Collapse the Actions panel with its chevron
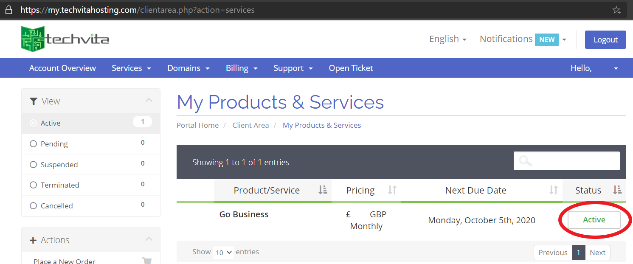The image size is (633, 264). (149, 239)
